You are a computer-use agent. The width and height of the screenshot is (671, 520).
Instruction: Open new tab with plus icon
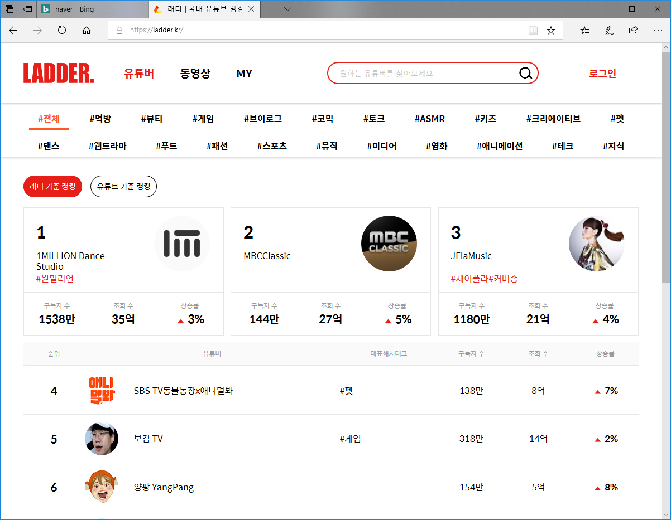(x=270, y=9)
